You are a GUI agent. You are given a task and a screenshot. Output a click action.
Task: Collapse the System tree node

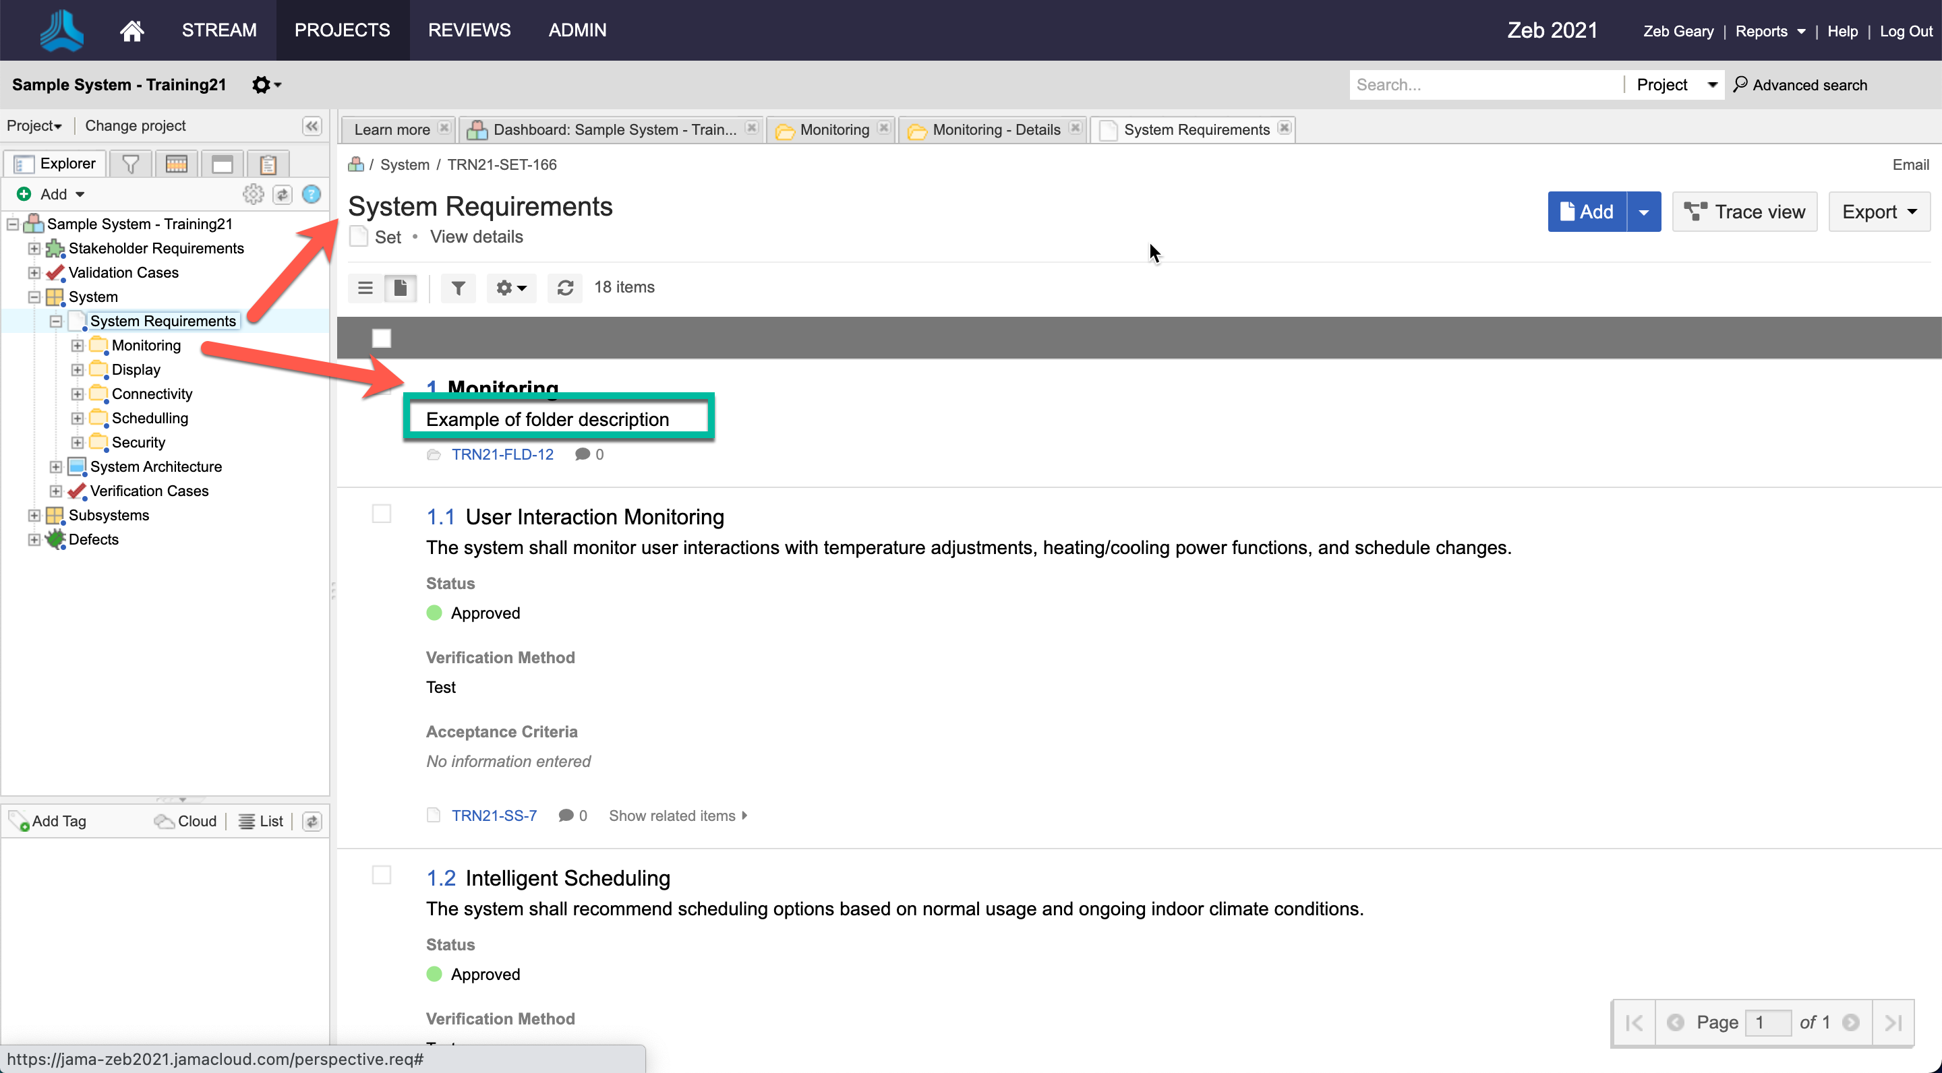click(34, 297)
